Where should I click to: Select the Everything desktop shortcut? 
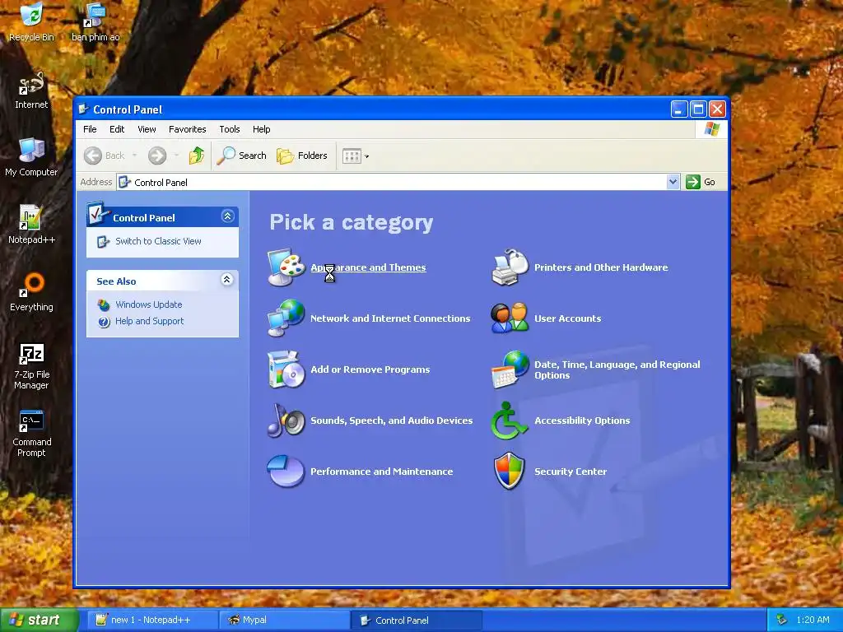click(x=31, y=293)
